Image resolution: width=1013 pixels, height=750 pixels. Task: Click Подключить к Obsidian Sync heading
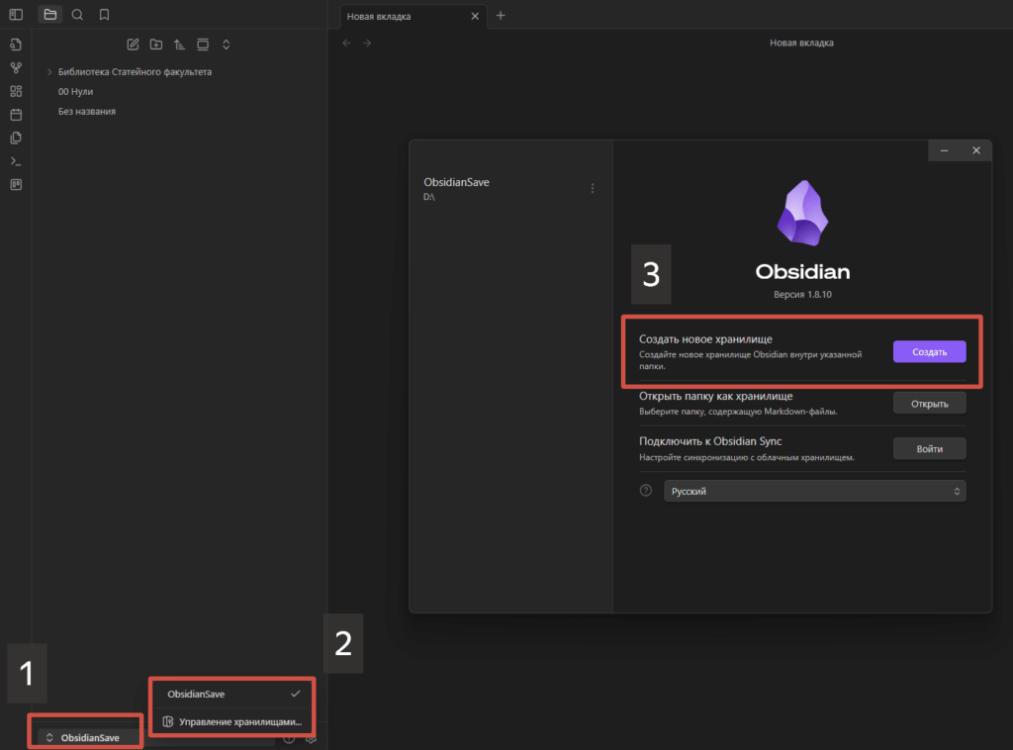click(x=710, y=441)
